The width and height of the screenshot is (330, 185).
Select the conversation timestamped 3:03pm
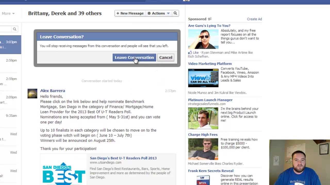(11, 44)
